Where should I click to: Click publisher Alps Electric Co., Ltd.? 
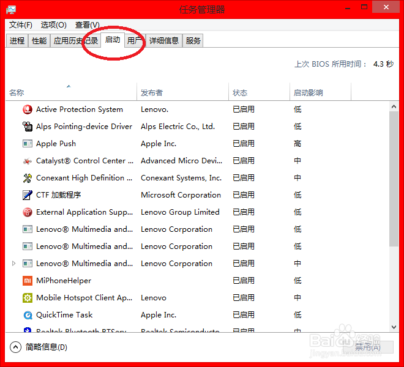click(178, 127)
